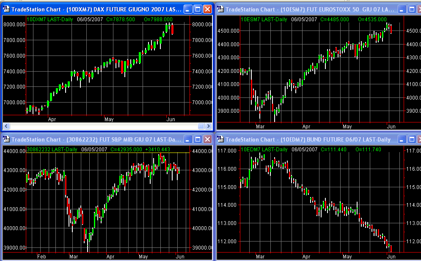Maximize the Eurostoxx 50 chart window
421x261 pixels.
pyautogui.click(x=412, y=9)
